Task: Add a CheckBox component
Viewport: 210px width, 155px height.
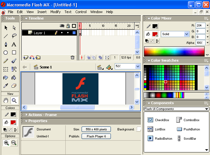Action: [158, 120]
